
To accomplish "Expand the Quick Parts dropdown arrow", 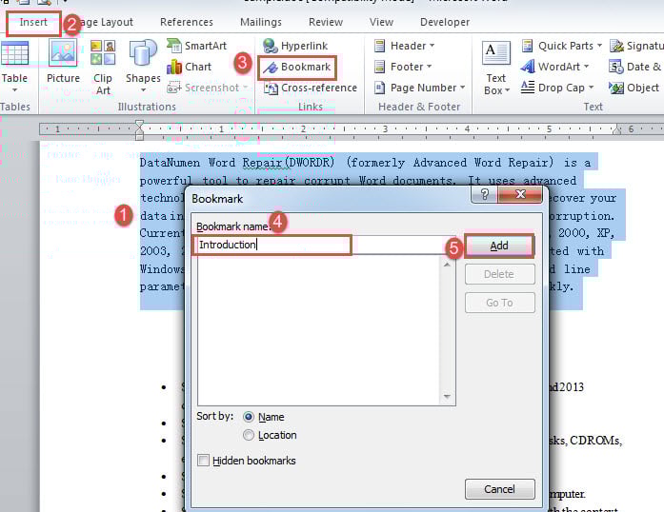I will click(x=599, y=46).
